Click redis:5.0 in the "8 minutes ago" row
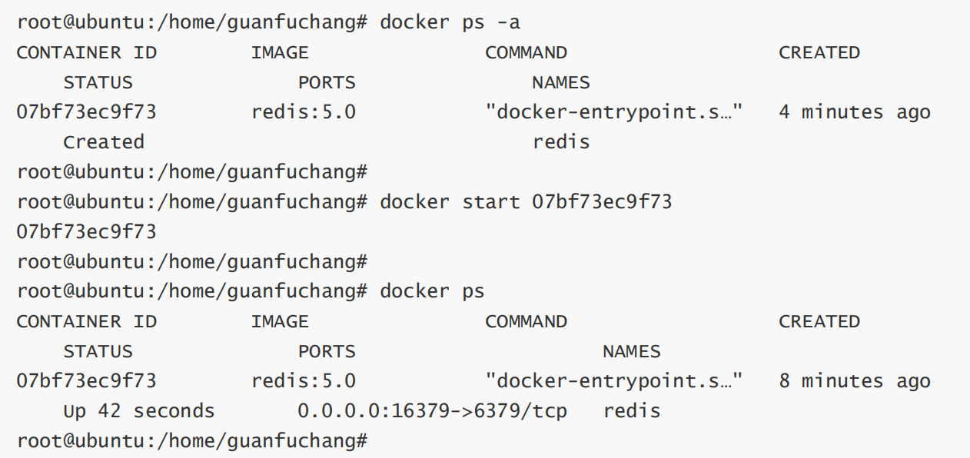 [x=304, y=381]
